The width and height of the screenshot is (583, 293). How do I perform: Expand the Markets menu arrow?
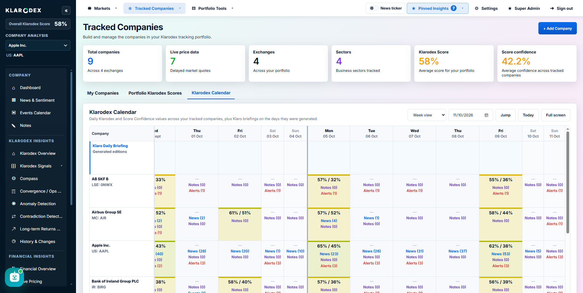(x=116, y=8)
